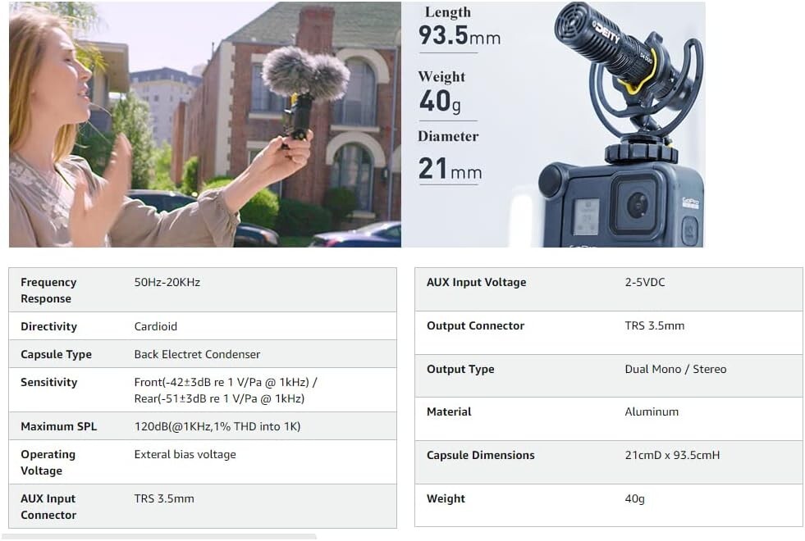Click '40g' value in right spec table
Screen dimensions: 805x541
634,499
